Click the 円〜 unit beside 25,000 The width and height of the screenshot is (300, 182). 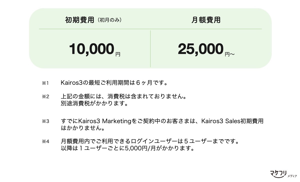click(x=230, y=54)
